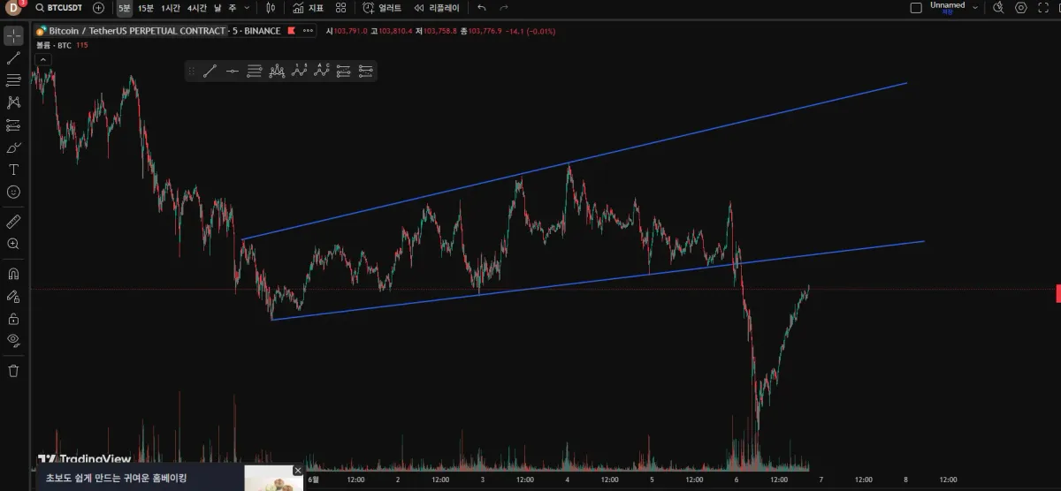Open candlestick chart style selector
Screen dimensions: 1061x491
[x=271, y=8]
